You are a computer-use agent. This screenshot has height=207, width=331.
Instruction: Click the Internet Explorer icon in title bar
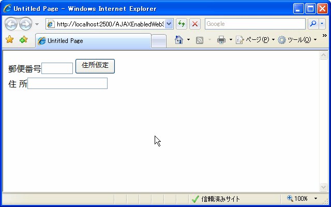[8, 9]
